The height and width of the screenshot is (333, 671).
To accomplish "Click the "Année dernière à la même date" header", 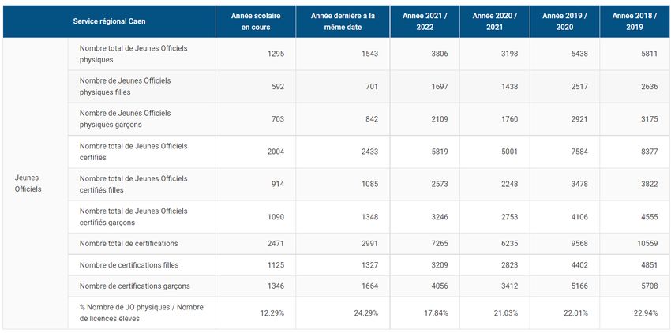I will click(343, 21).
